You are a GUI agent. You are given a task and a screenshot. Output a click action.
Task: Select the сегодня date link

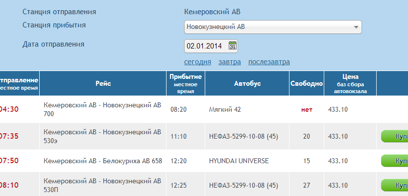click(x=197, y=62)
